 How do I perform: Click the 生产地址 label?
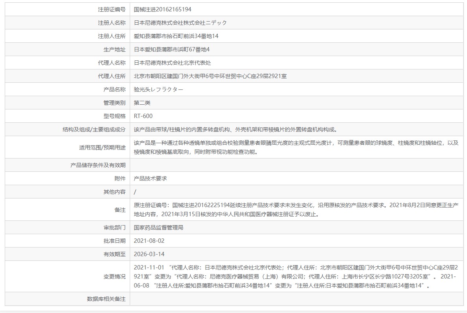click(114, 50)
